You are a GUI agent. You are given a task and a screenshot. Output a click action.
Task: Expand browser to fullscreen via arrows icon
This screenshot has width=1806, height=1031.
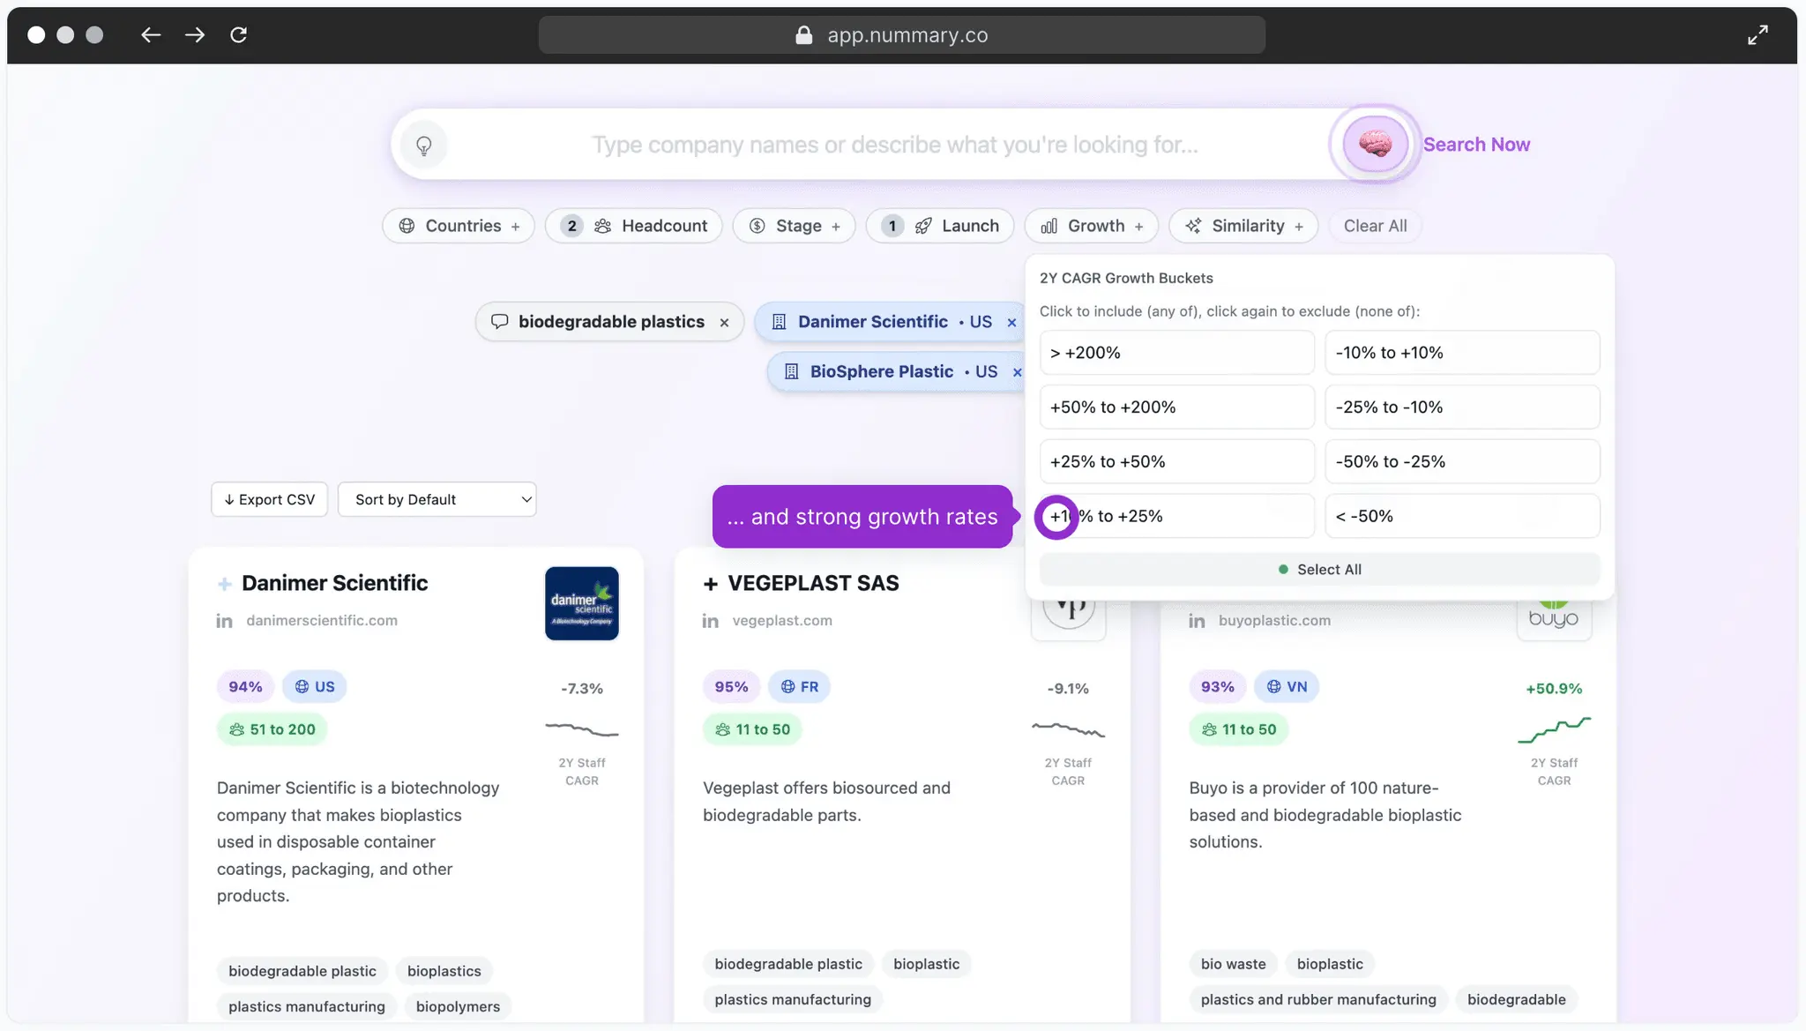(x=1757, y=34)
